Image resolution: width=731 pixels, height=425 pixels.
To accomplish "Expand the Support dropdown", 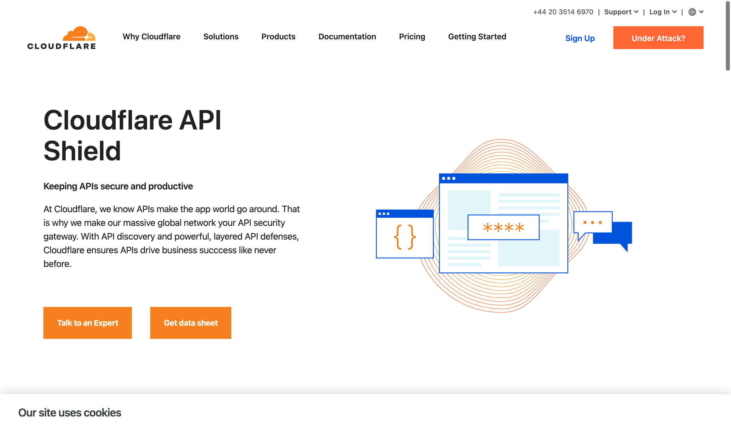I will (621, 12).
